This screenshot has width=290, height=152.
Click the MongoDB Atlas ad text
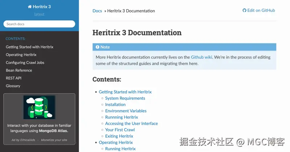point(39,128)
